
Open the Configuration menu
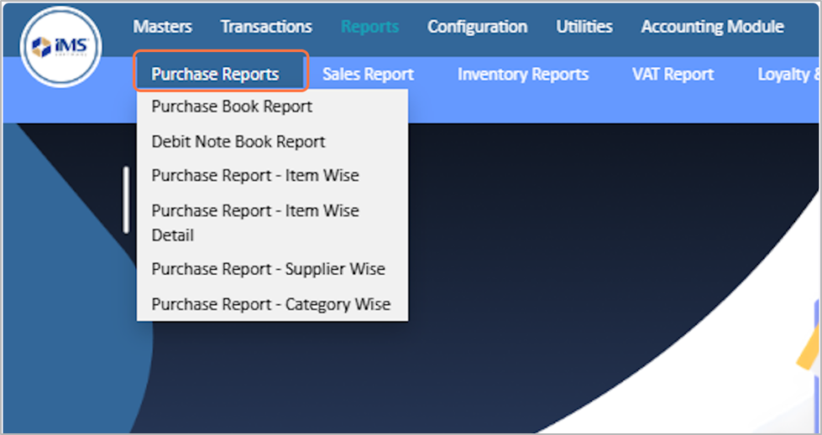477,27
